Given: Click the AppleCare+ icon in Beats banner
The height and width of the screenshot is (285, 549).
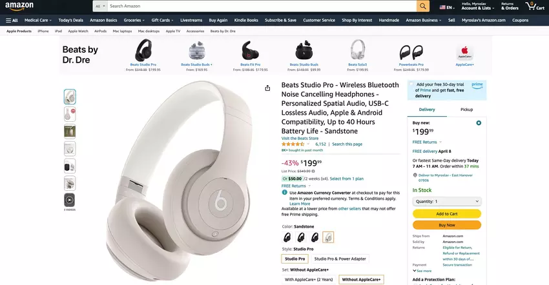Looking at the screenshot, I should click(464, 53).
